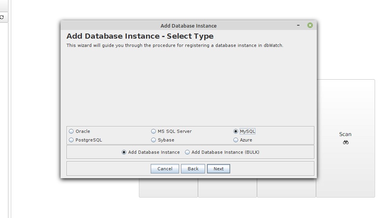Cancel the Add Database Instance wizard
390x218 pixels.
(x=165, y=169)
